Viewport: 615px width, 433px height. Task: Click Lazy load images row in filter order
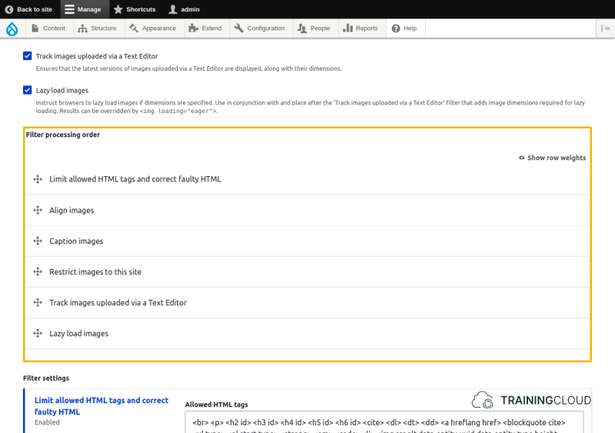click(x=79, y=334)
